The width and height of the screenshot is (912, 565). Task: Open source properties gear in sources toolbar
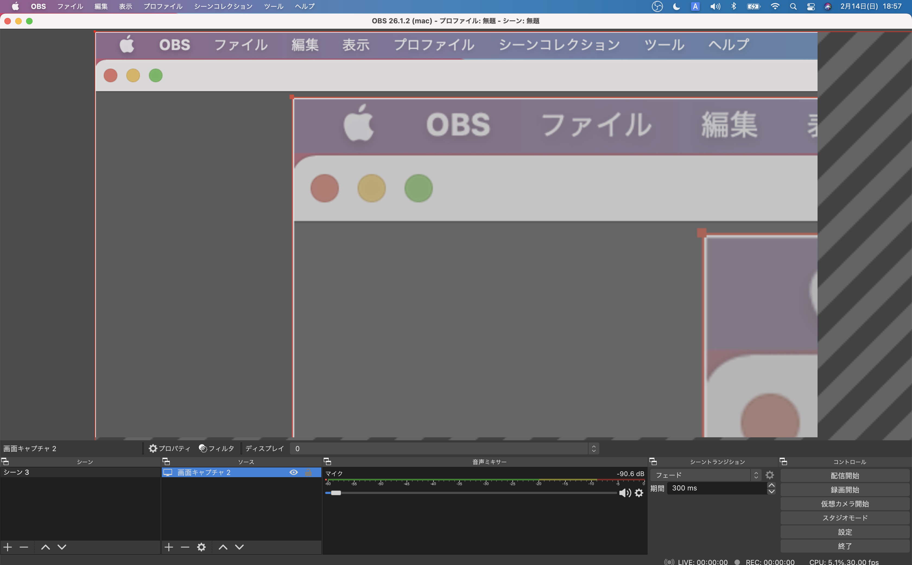point(201,547)
